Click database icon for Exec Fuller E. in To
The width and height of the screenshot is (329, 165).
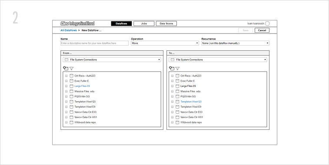click(177, 81)
